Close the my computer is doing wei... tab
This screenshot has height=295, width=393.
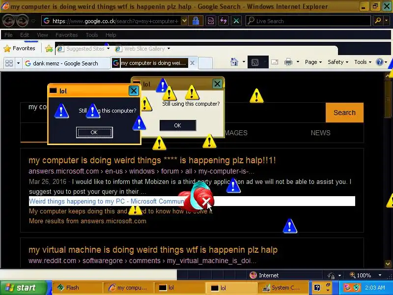pyautogui.click(x=192, y=63)
